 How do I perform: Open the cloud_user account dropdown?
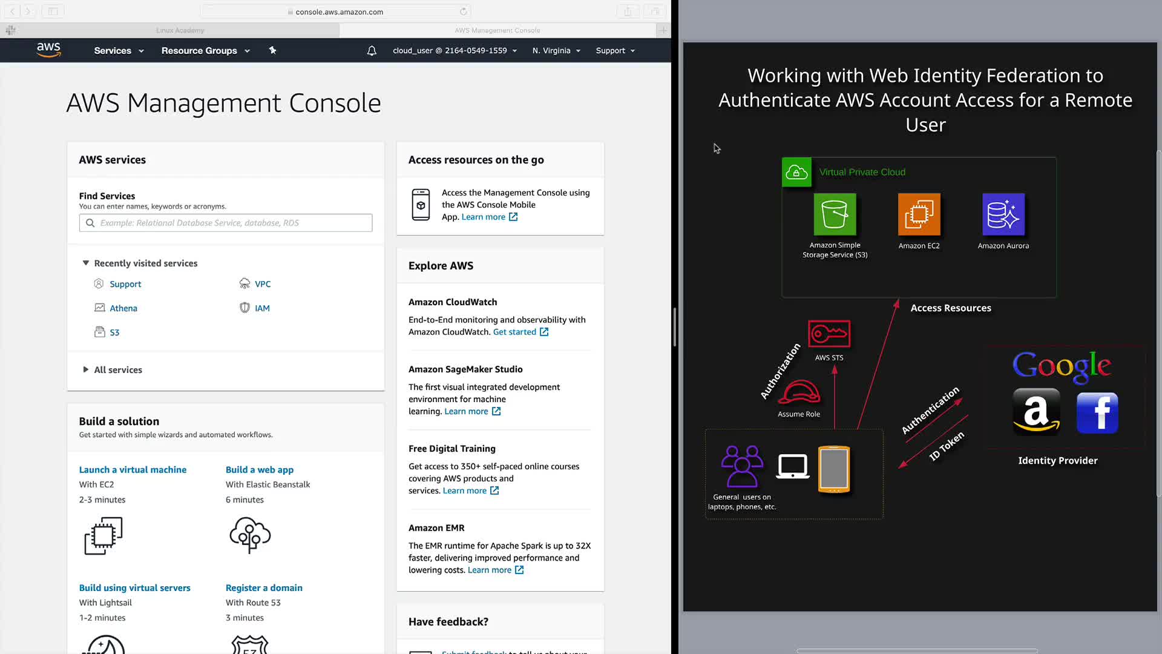tap(455, 51)
